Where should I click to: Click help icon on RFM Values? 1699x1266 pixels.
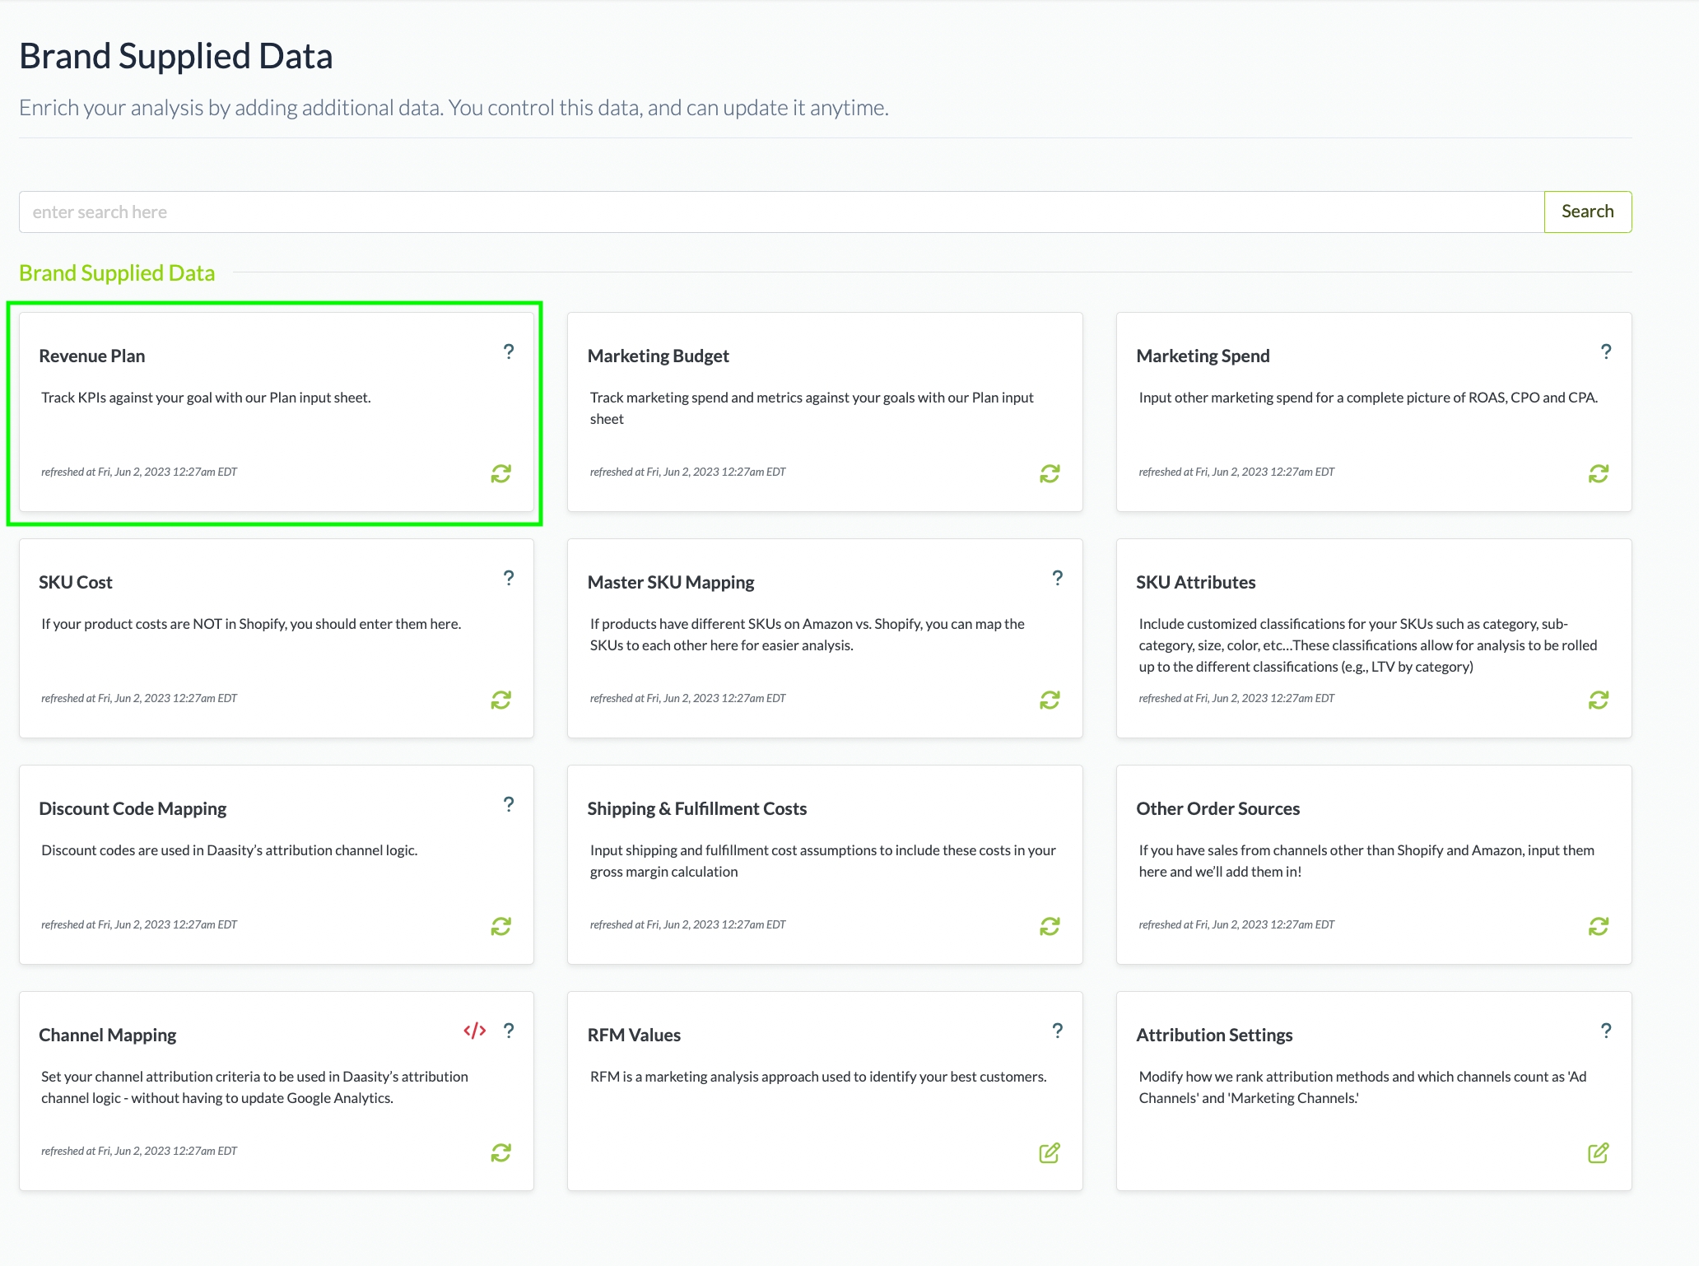pos(1057,1031)
